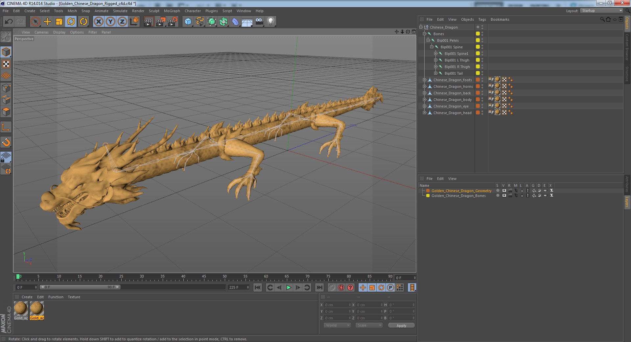Open the Character menu
Image resolution: width=631 pixels, height=342 pixels.
pos(193,11)
